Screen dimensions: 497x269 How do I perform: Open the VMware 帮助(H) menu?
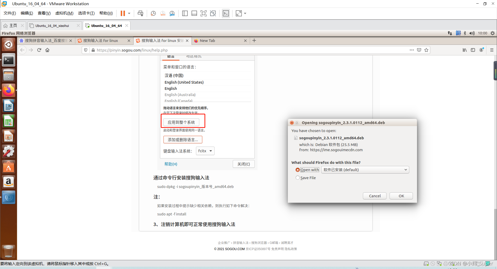pos(106,13)
